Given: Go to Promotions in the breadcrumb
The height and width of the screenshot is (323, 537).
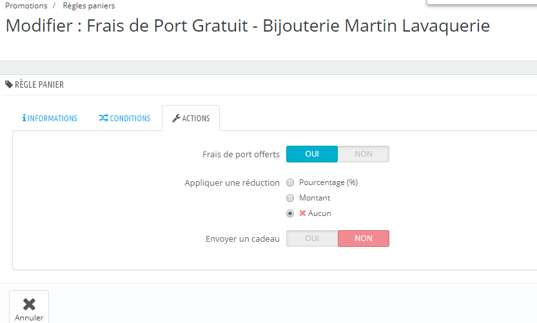Looking at the screenshot, I should pos(26,6).
